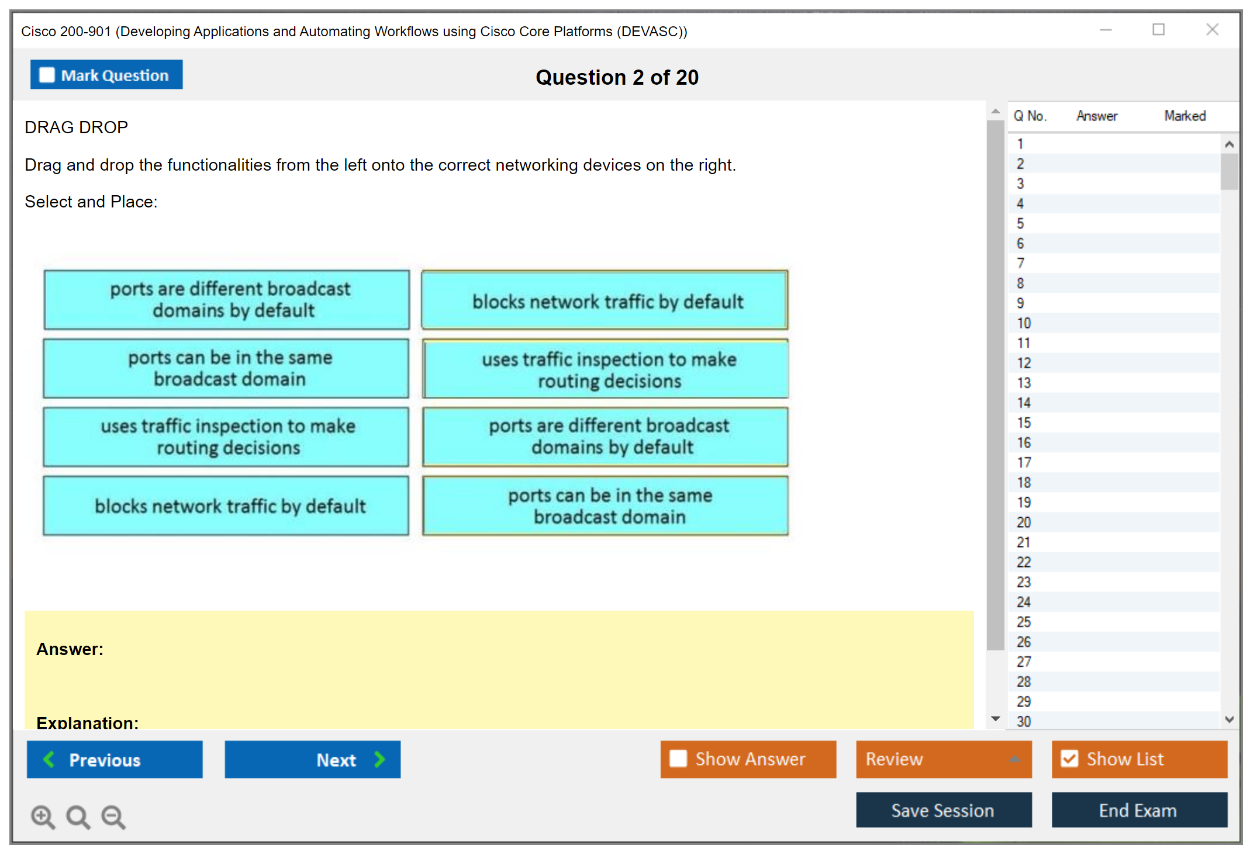Select question 20 in the list
1257x859 pixels.
click(1024, 522)
